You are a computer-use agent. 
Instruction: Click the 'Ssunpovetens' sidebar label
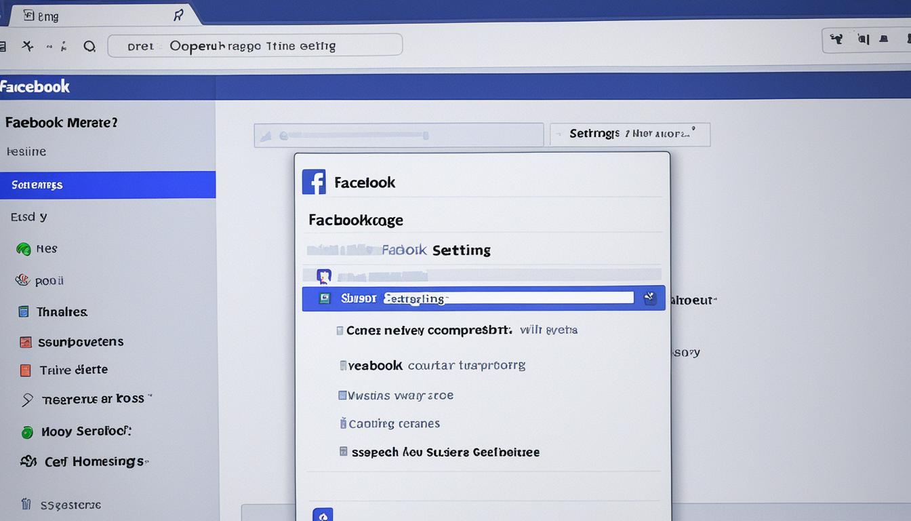81,342
